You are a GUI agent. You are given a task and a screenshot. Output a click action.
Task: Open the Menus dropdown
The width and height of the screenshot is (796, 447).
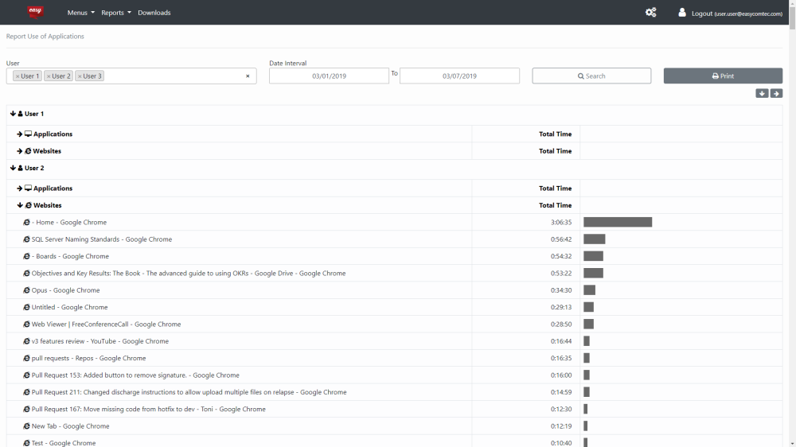click(80, 13)
